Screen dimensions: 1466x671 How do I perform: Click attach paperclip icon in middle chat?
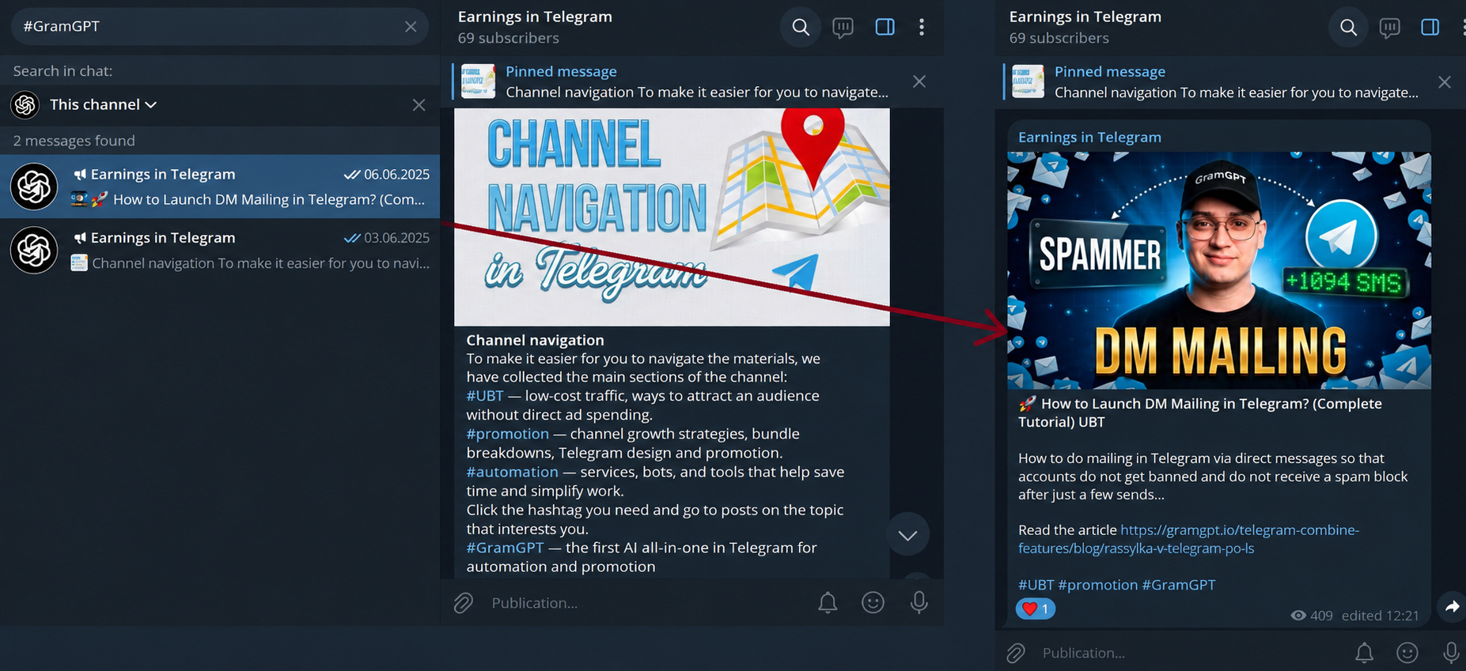[x=464, y=603]
